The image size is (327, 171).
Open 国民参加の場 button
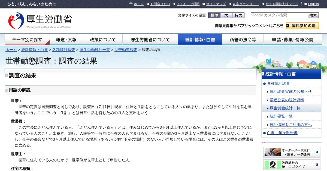[x=302, y=26]
